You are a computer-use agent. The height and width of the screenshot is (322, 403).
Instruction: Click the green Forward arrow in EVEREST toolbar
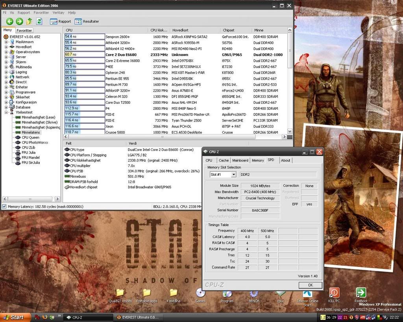[x=20, y=22]
